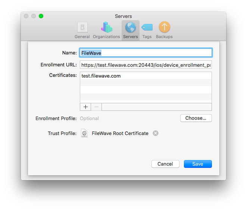Viewport: 247px width, 210px height.
Task: Add a certificate with the plus button
Action: coord(85,107)
